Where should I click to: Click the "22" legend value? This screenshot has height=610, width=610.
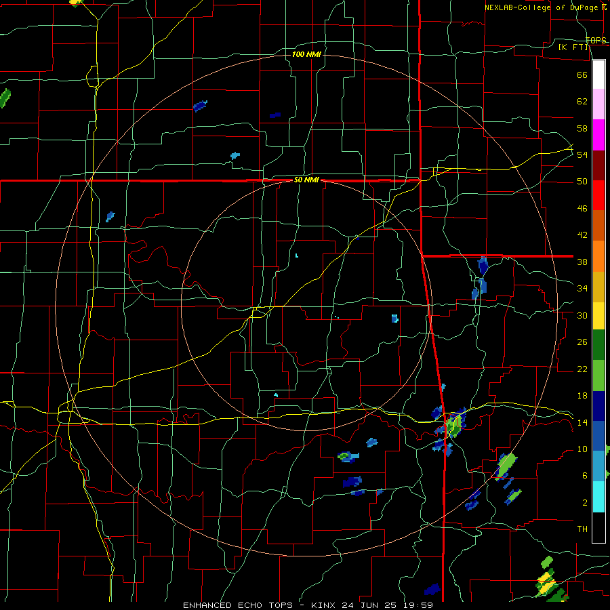(582, 369)
